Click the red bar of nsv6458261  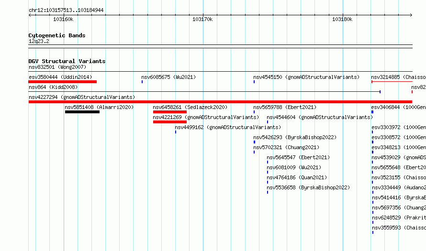point(170,112)
